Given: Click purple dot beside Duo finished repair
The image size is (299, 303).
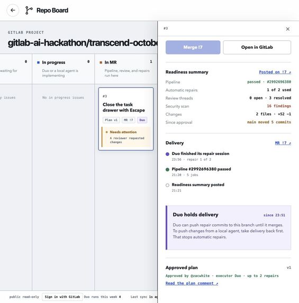Looking at the screenshot, I should point(167,154).
